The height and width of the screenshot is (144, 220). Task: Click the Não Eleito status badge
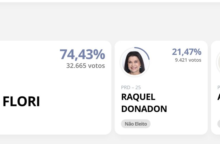click(136, 124)
